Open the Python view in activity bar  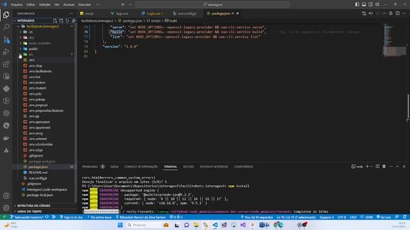pos(6,89)
